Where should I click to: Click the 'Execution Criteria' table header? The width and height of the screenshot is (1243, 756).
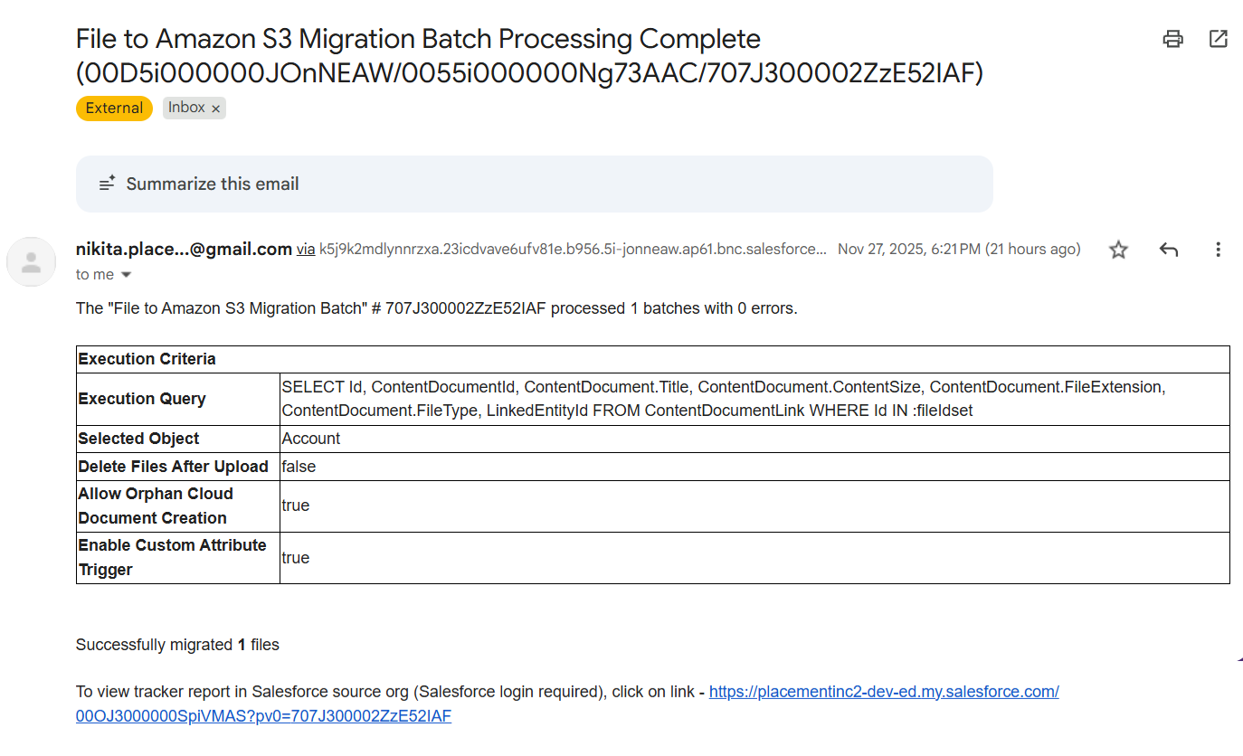point(652,359)
